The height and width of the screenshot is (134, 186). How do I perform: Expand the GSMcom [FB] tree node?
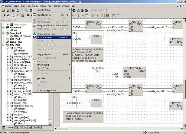[x=8, y=68]
